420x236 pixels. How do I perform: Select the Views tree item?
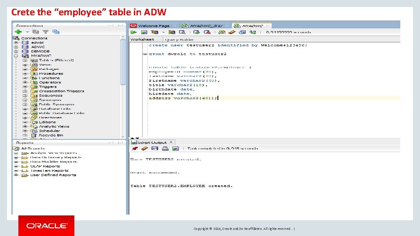45,65
